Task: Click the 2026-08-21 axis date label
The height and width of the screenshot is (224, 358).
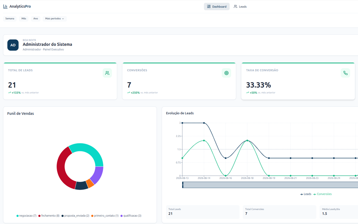Action: point(290,178)
